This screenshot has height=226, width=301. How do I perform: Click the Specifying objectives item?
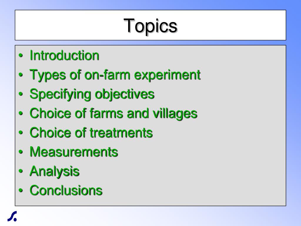[x=92, y=94]
